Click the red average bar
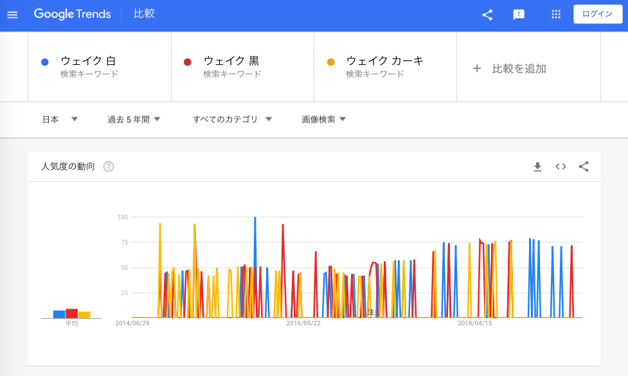The width and height of the screenshot is (628, 376). click(x=71, y=314)
